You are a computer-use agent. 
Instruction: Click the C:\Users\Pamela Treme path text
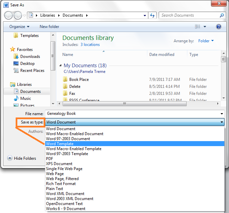click(85, 72)
